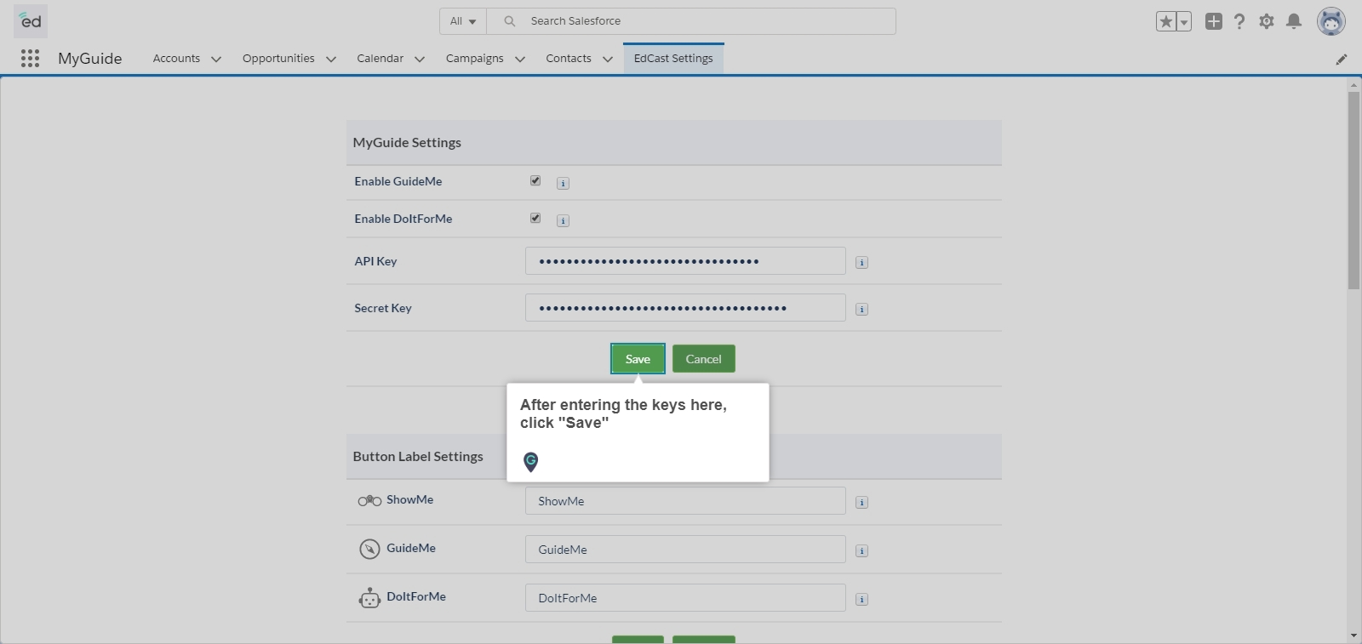Open the All search scope dropdown
The image size is (1362, 644).
pyautogui.click(x=463, y=21)
